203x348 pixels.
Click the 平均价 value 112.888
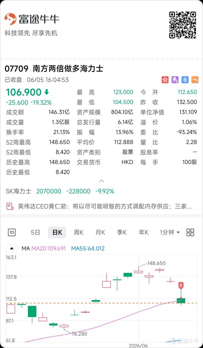[124, 142]
